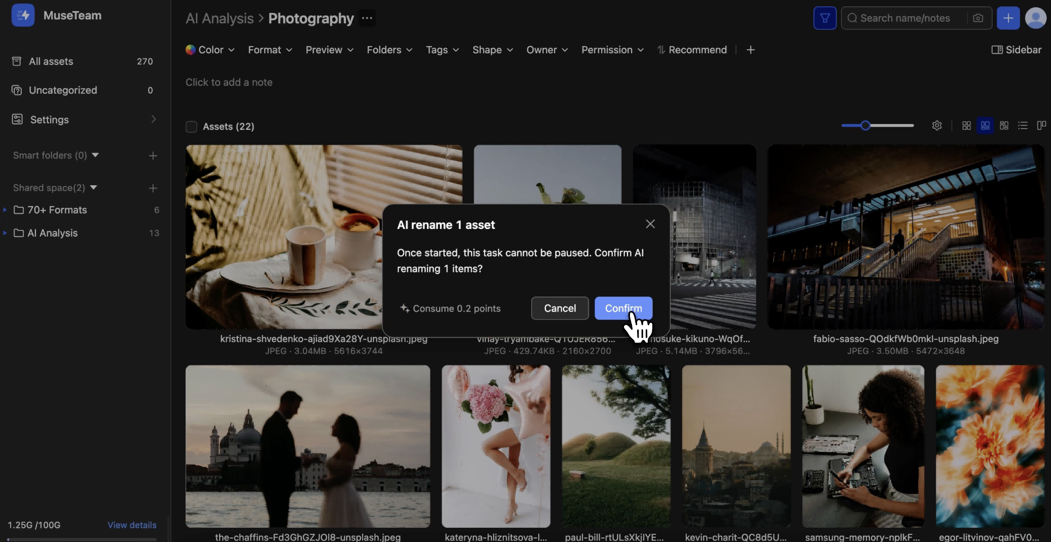Click the blue plus upload button
Image resolution: width=1051 pixels, height=542 pixels.
point(1008,18)
